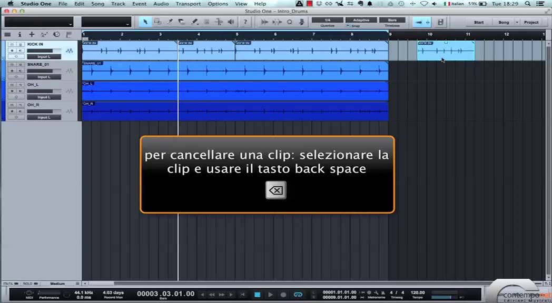Open the Options menu
The image size is (552, 303).
click(218, 4)
